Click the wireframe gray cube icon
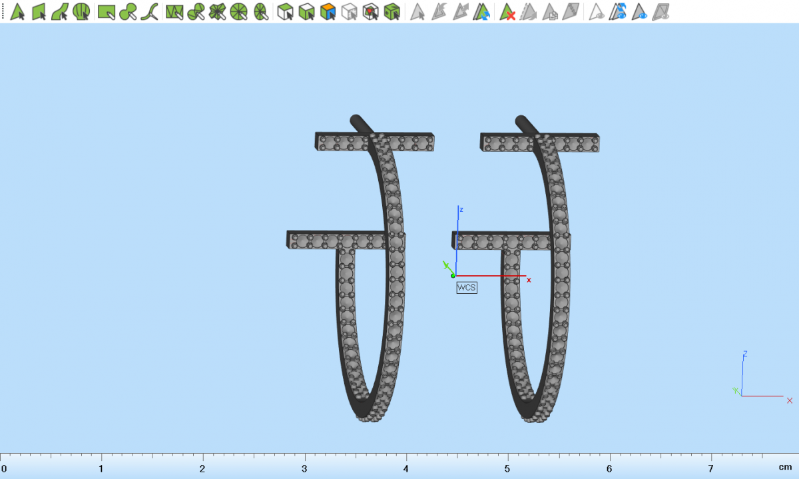799x479 pixels. [x=349, y=11]
